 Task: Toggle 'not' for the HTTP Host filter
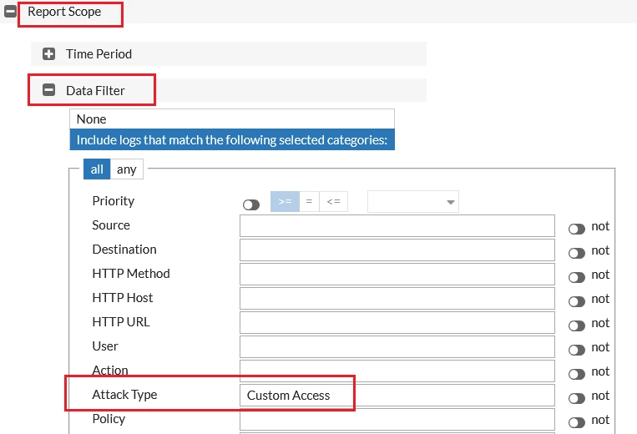(x=576, y=301)
